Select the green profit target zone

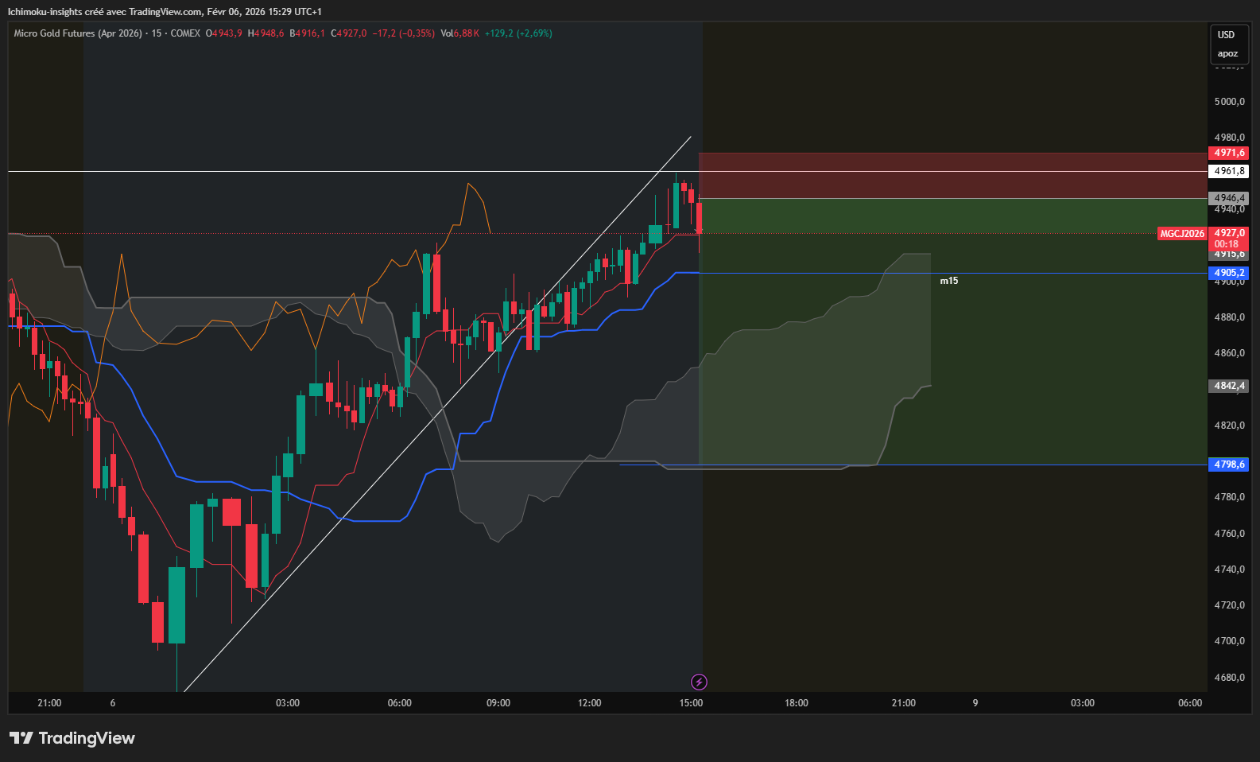tap(952, 331)
